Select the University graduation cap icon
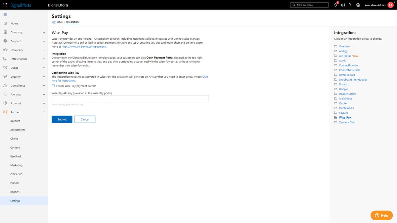The image size is (397, 223). click(x=5, y=50)
